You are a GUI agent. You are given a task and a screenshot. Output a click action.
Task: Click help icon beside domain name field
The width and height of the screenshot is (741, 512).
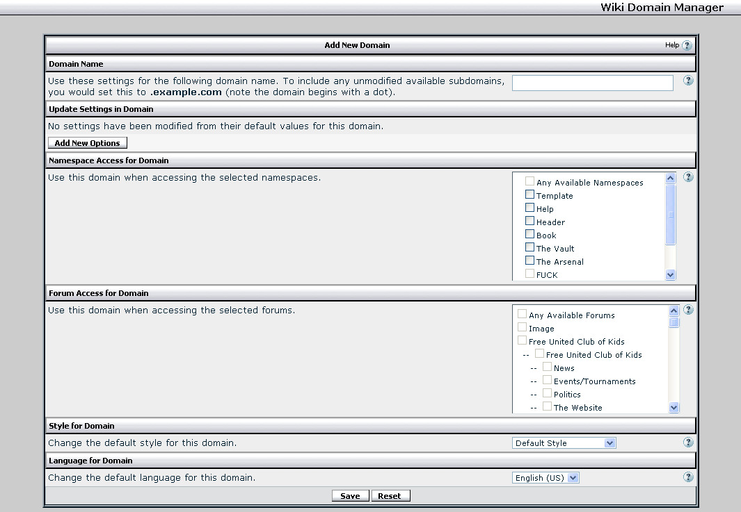pos(688,81)
